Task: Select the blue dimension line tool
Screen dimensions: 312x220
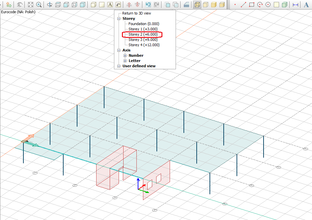Action: tap(296, 5)
